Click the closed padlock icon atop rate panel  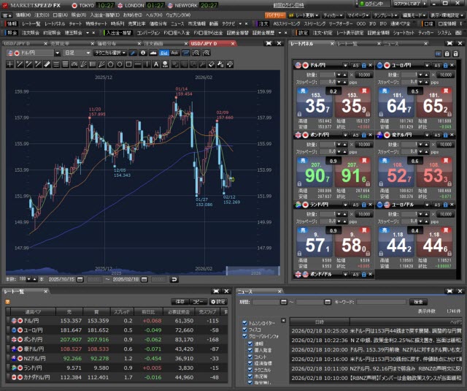pos(447,53)
